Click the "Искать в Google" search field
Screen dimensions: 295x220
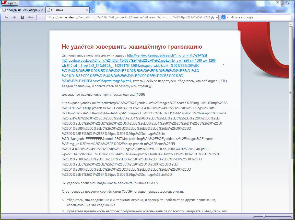[260, 17]
